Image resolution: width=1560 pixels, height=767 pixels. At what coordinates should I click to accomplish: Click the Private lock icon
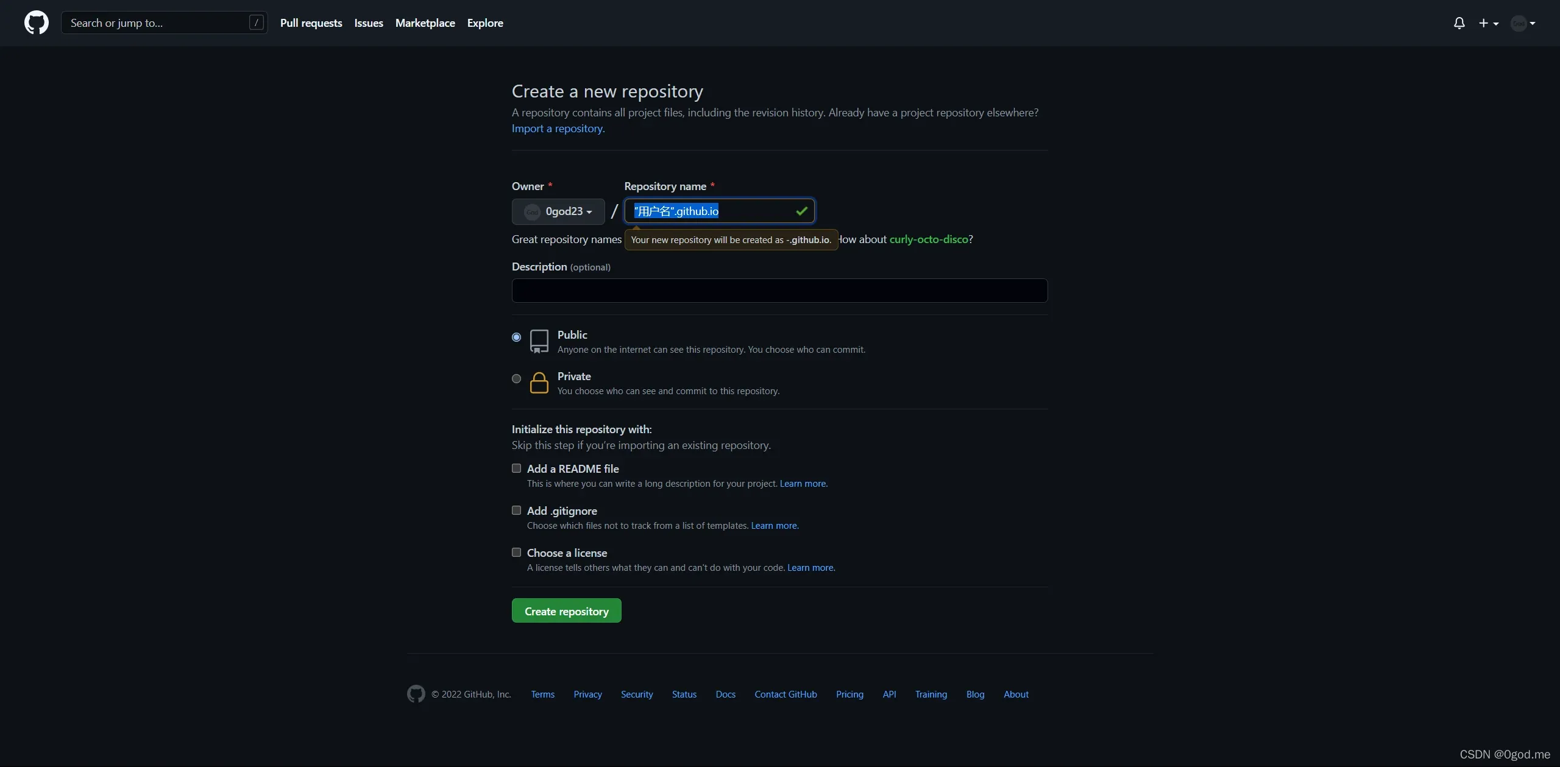point(539,383)
